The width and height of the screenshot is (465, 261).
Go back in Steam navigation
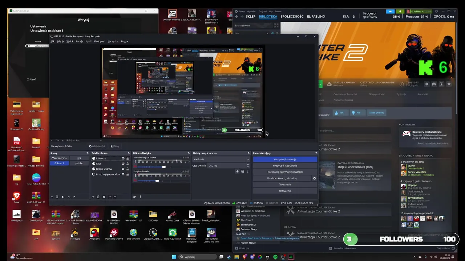(236, 17)
